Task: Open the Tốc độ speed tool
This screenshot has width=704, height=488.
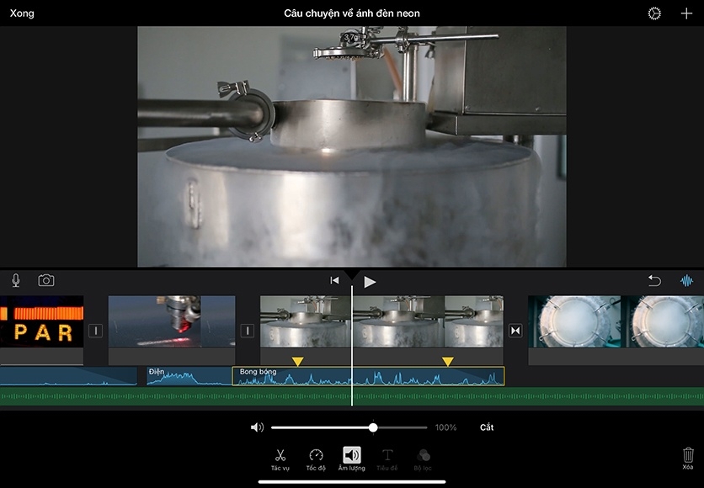Action: [x=316, y=459]
